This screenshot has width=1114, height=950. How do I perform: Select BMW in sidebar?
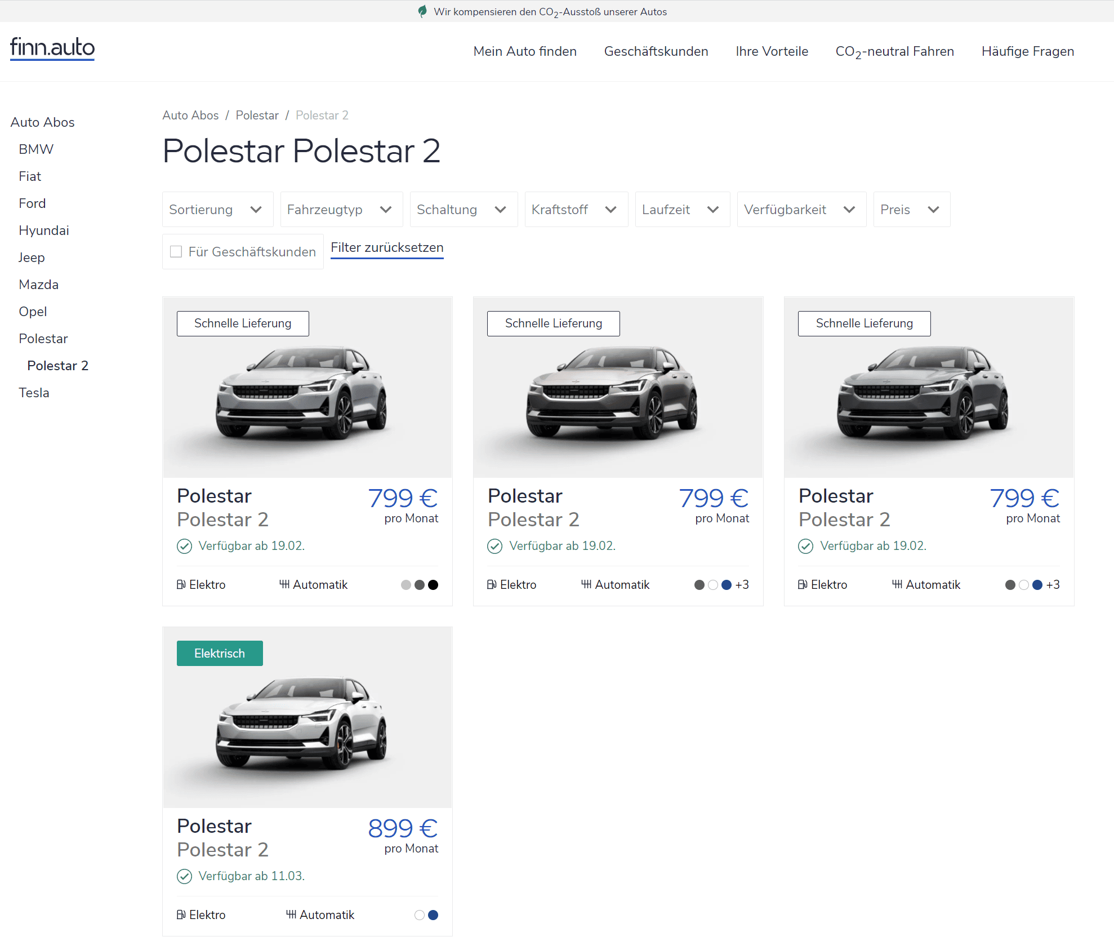36,149
